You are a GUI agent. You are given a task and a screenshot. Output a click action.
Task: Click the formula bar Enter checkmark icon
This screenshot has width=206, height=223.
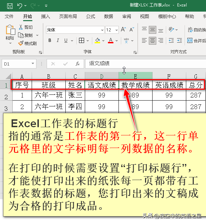click(65, 64)
